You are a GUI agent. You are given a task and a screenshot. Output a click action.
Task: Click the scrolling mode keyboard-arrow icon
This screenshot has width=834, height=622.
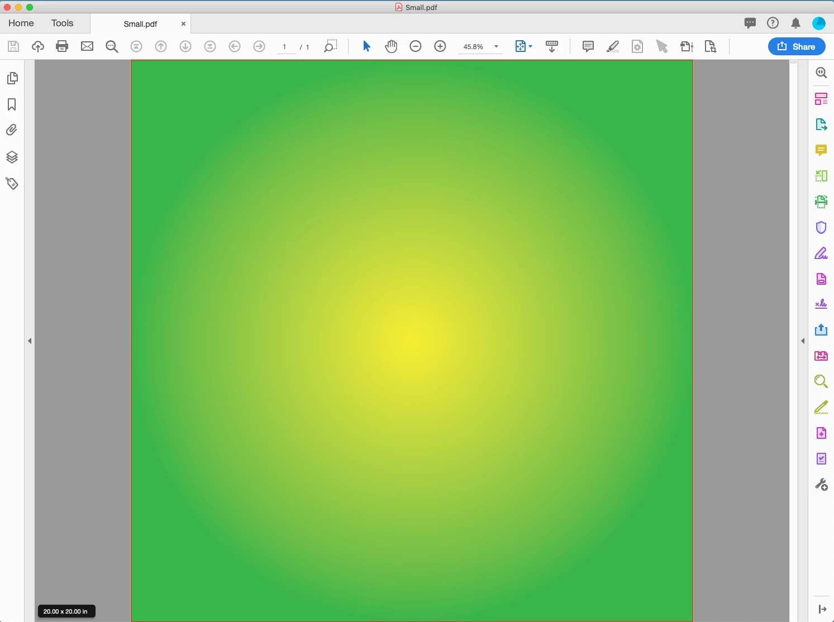click(552, 46)
